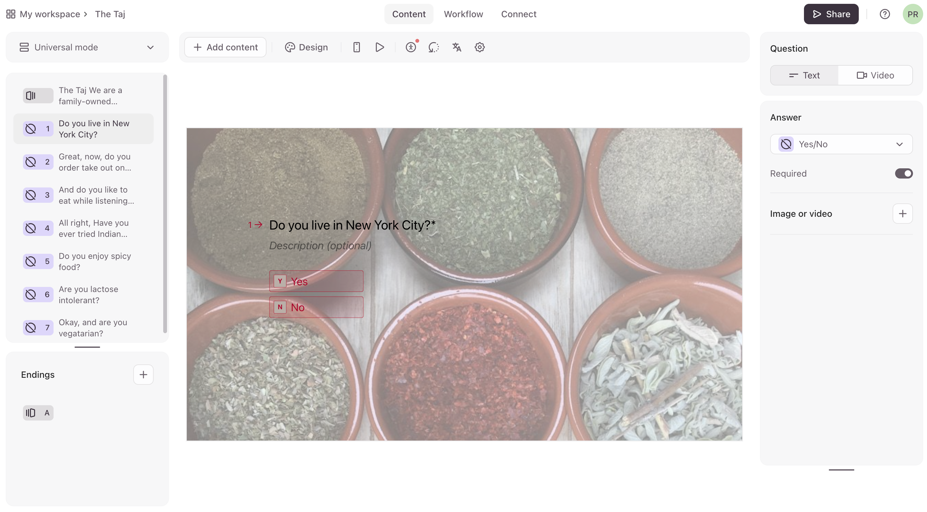Viewport: 927px width, 512px height.
Task: Open the help question mark icon
Action: click(885, 14)
